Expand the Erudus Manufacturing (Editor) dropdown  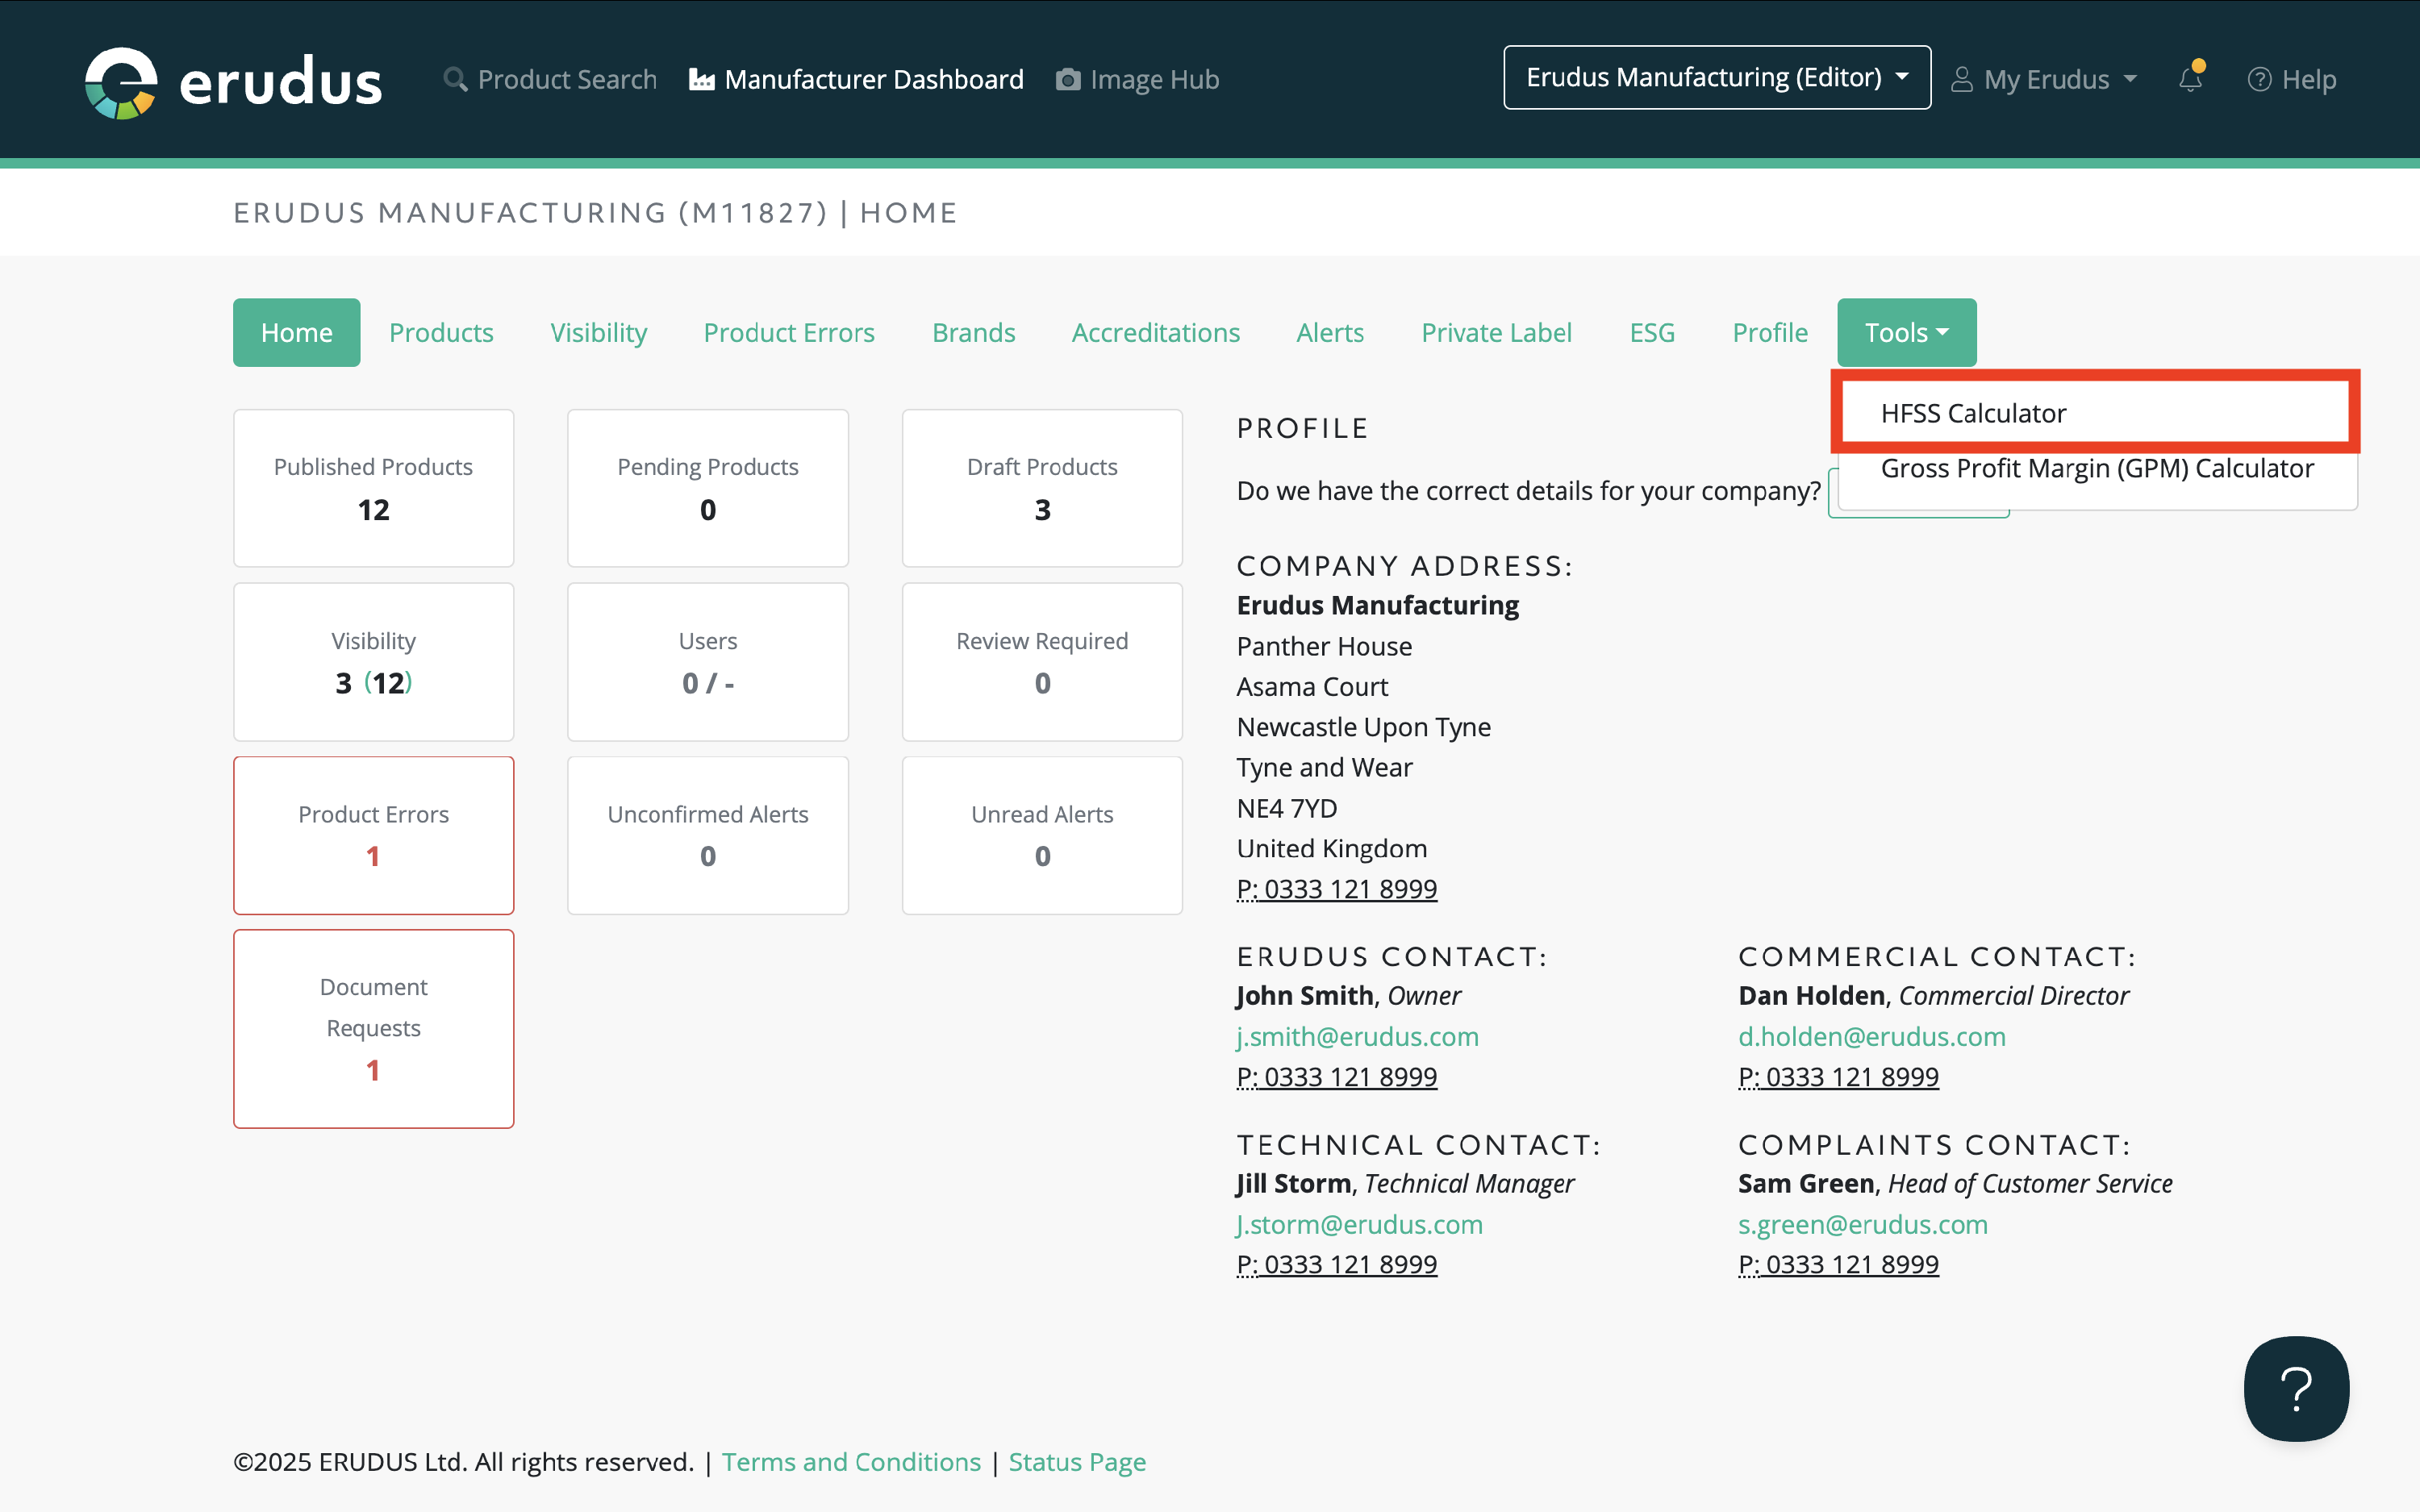coord(1716,78)
